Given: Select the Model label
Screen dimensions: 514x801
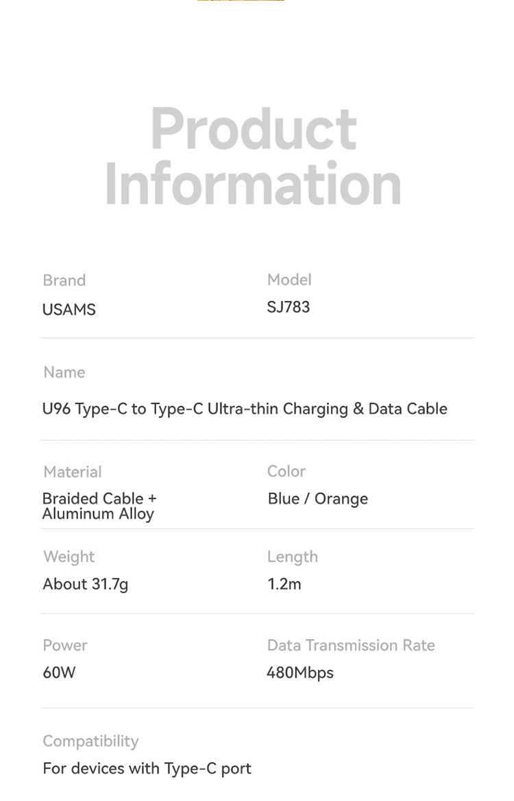Looking at the screenshot, I should click(x=289, y=279).
